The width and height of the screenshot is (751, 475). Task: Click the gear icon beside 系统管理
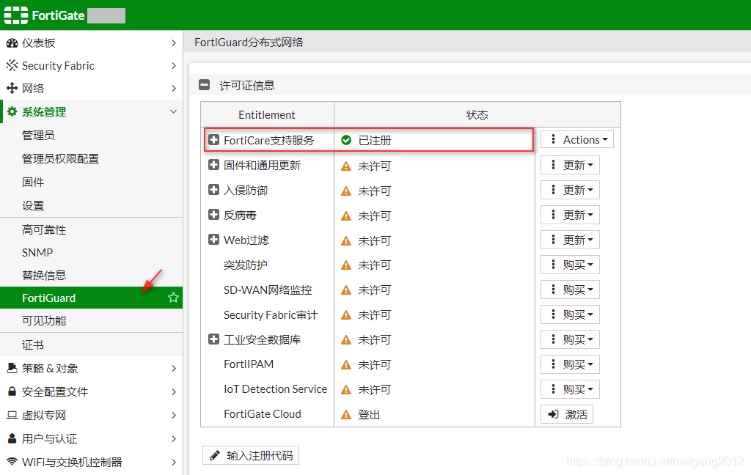pos(12,111)
